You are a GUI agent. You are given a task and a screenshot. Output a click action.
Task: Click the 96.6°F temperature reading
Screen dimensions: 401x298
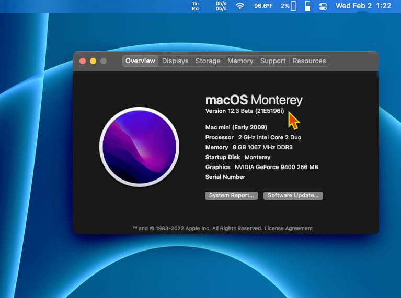pos(263,6)
